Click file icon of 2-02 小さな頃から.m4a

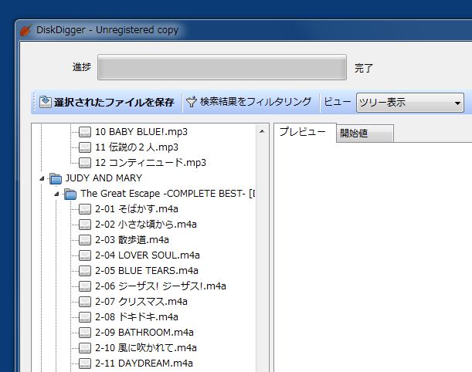85,225
